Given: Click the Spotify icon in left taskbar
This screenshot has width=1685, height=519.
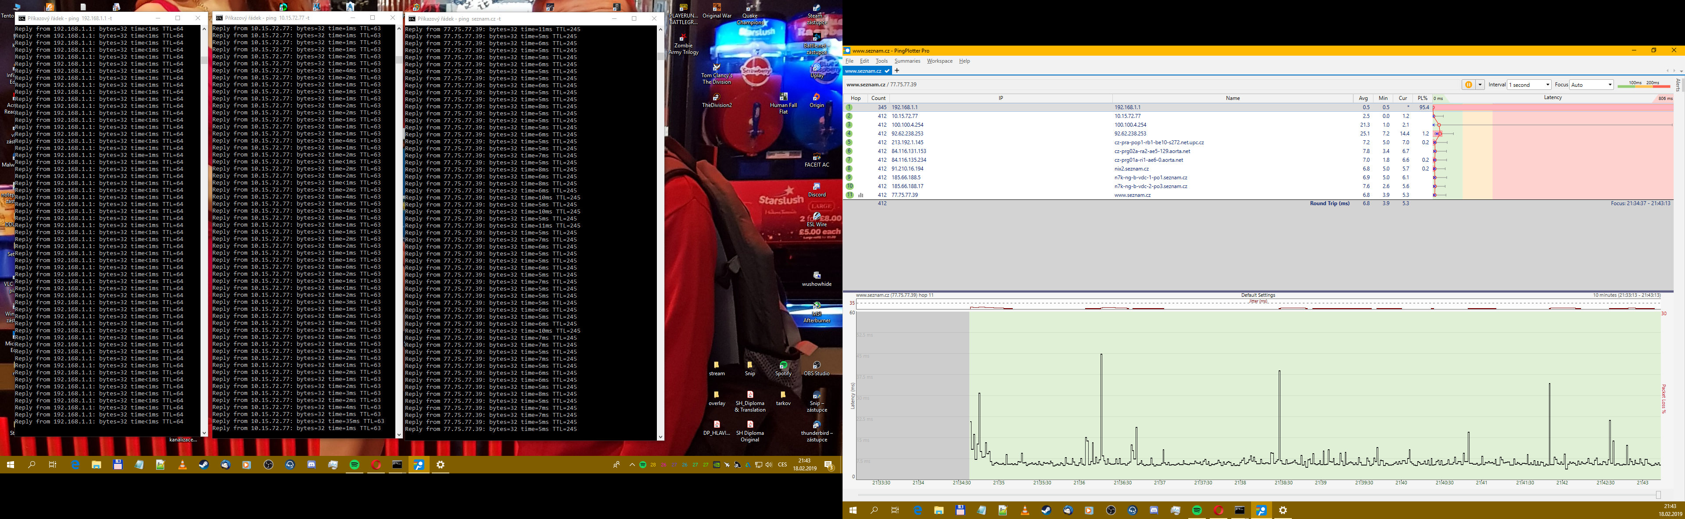Looking at the screenshot, I should tap(355, 465).
